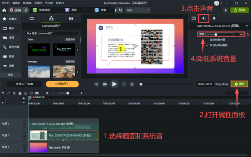Step back one frame
The image size is (251, 157).
pos(97,84)
